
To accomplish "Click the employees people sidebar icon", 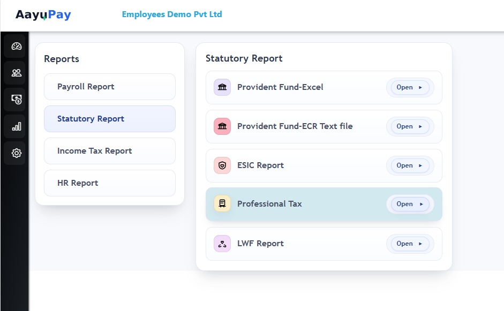I will point(17,73).
